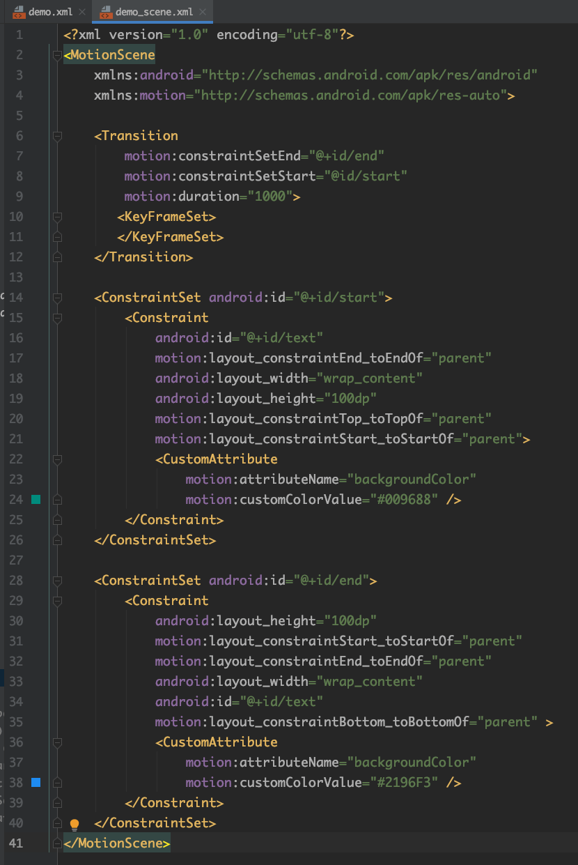Click the xmlns:android schema URL

tap(370, 75)
